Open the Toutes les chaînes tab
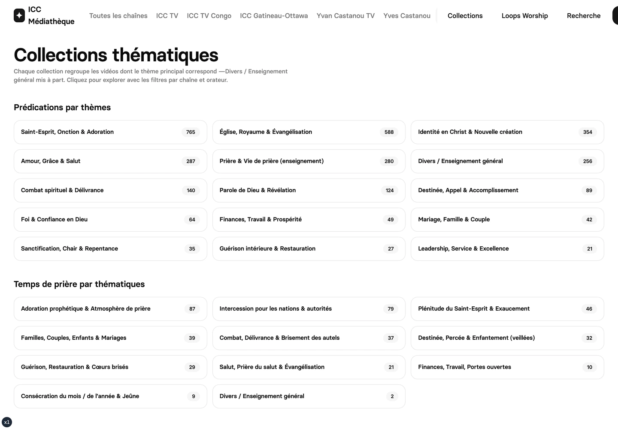Viewport: 618px width, 429px height. [x=118, y=15]
